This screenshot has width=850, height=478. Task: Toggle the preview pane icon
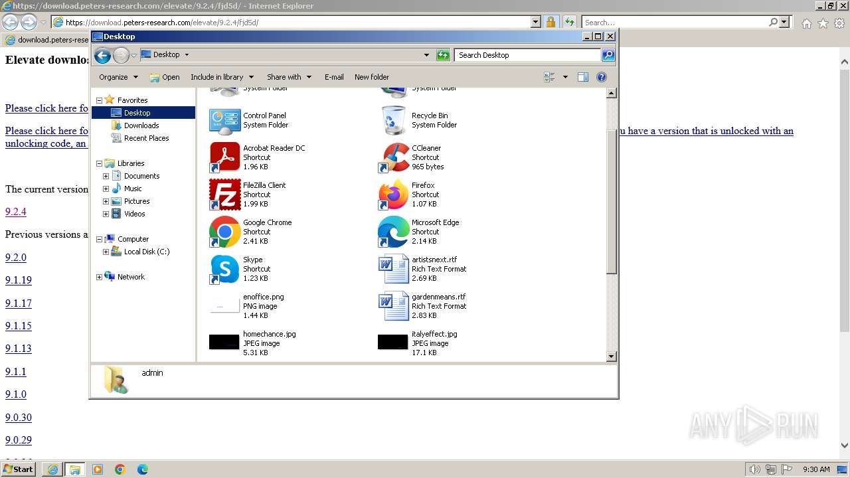[x=582, y=77]
